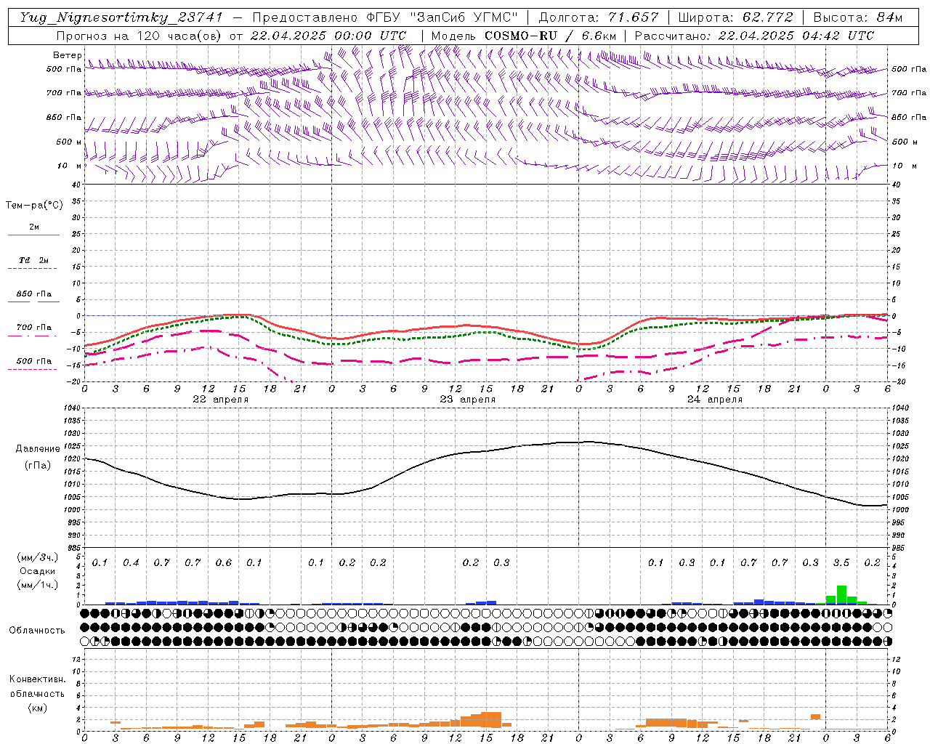Click the Облачность row label
Image resolution: width=930 pixels, height=744 pixels.
coord(37,630)
